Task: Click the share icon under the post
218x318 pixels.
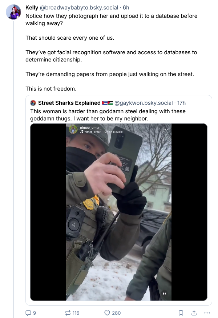Action: pyautogui.click(x=194, y=313)
